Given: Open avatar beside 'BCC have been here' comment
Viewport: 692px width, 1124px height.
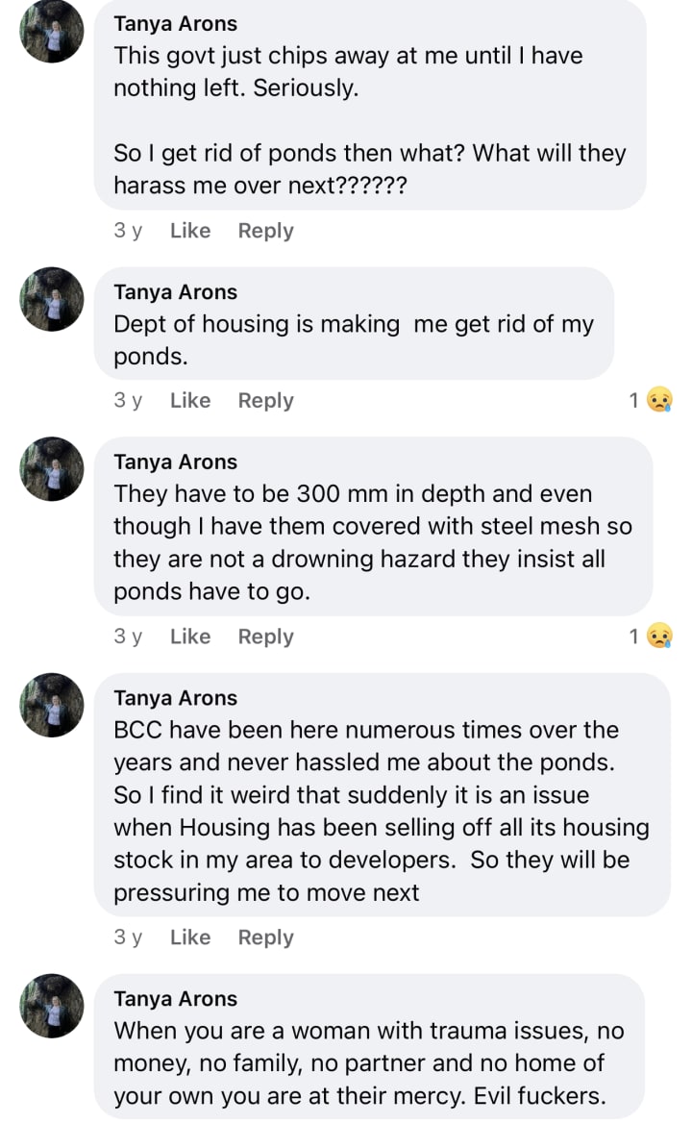Looking at the screenshot, I should click(52, 705).
